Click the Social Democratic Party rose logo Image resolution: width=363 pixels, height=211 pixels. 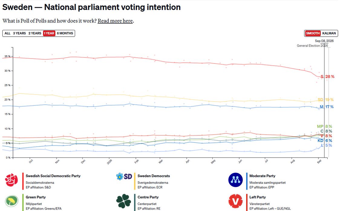[x=12, y=180]
